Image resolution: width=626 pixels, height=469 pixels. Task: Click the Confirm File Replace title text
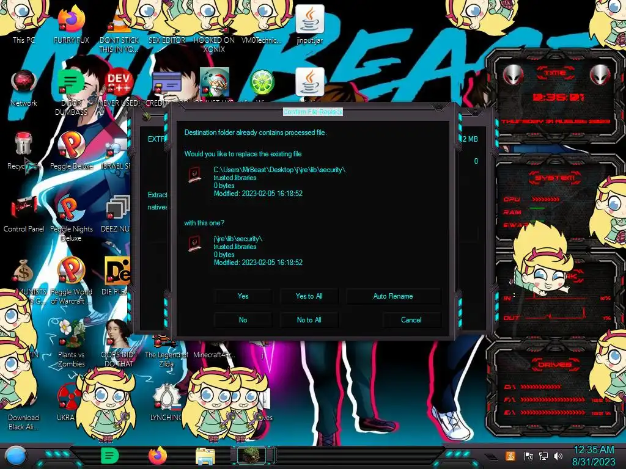[x=313, y=112]
